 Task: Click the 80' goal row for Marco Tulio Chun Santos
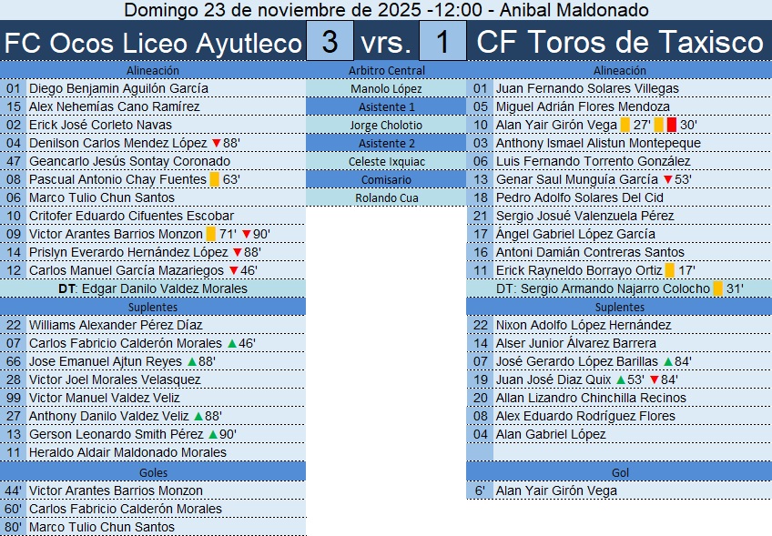(x=153, y=527)
